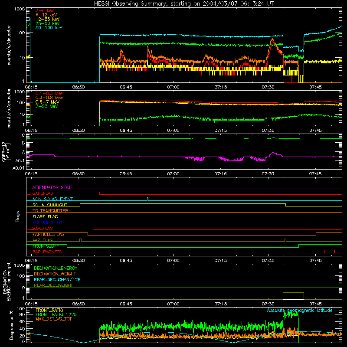Click the HESSI Observing Summary title text
Viewport: 347px width, 347px height.
(x=183, y=4)
